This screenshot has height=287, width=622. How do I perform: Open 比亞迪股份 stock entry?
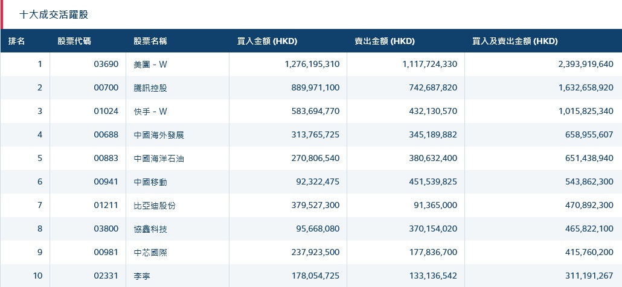click(x=155, y=206)
